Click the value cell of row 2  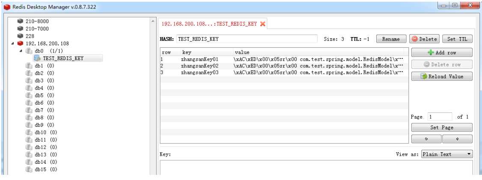tap(318, 66)
